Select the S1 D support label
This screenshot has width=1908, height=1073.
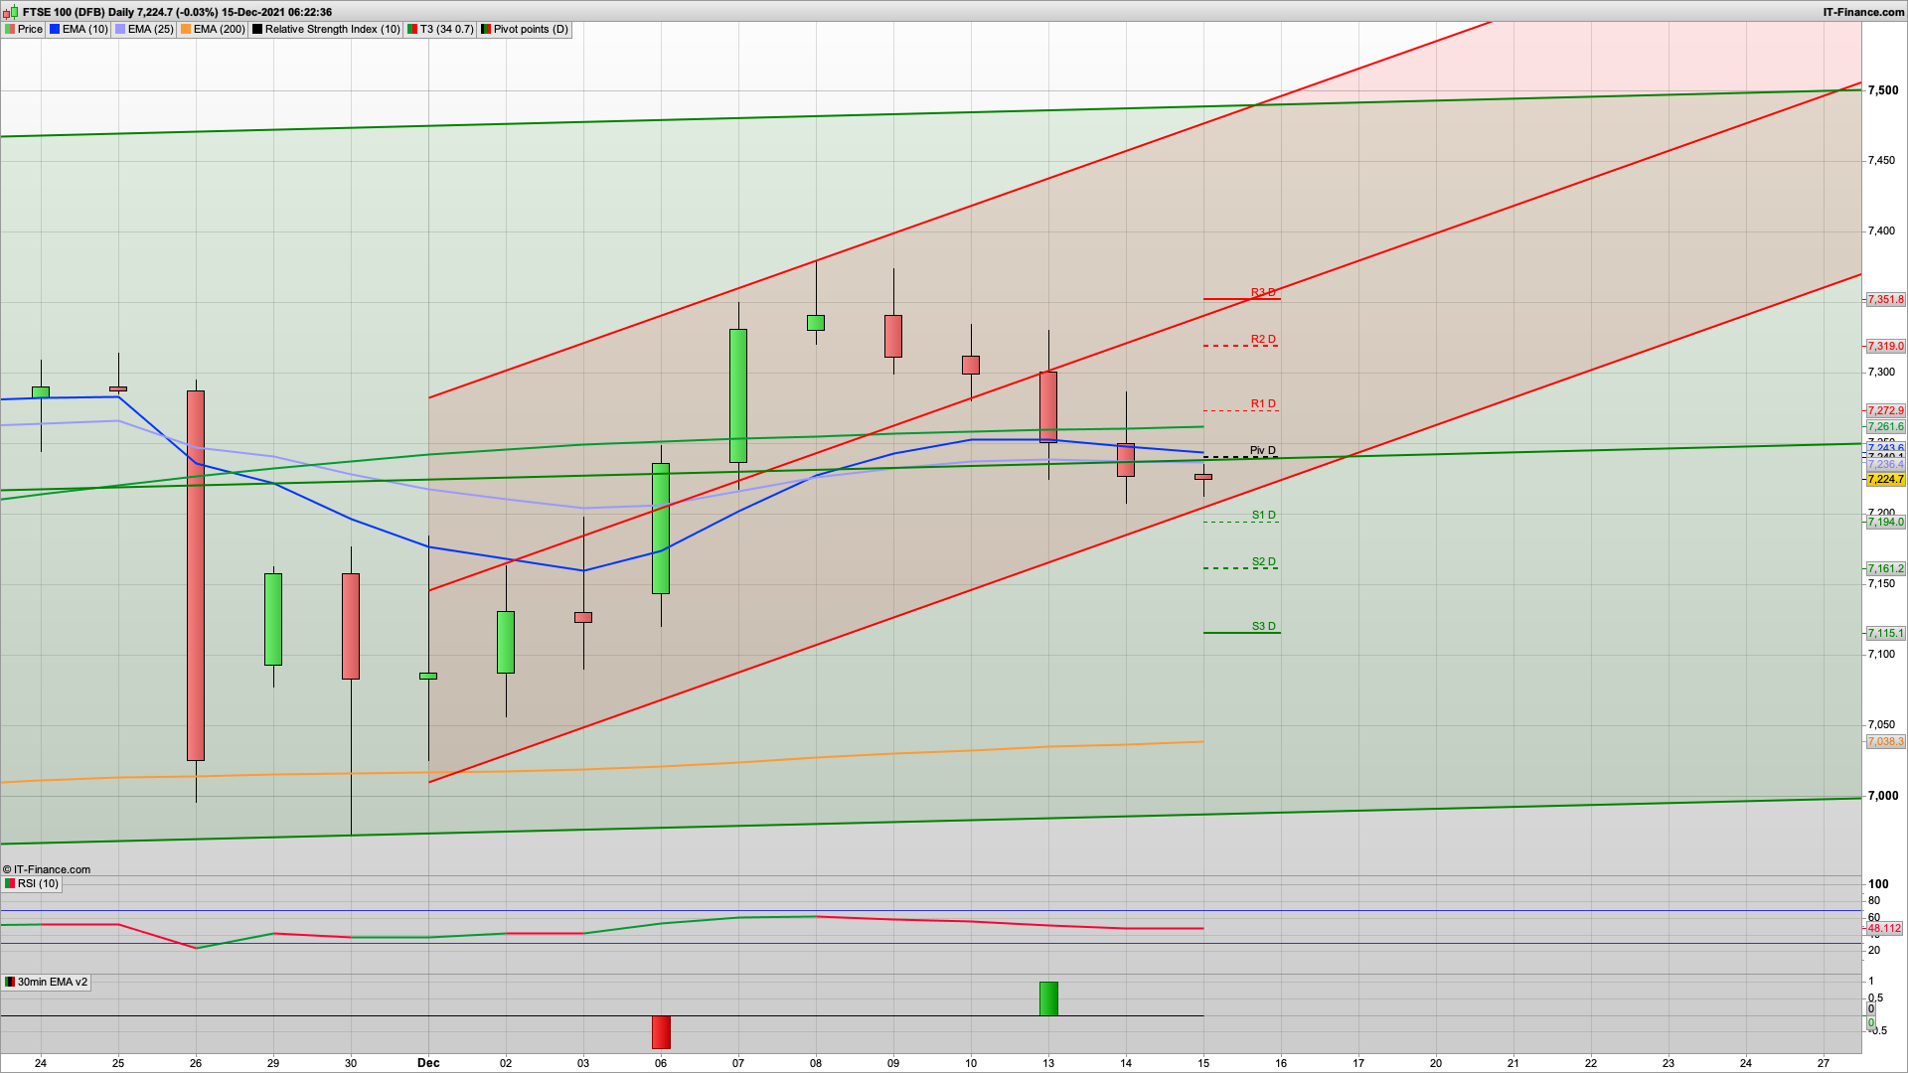click(1264, 515)
